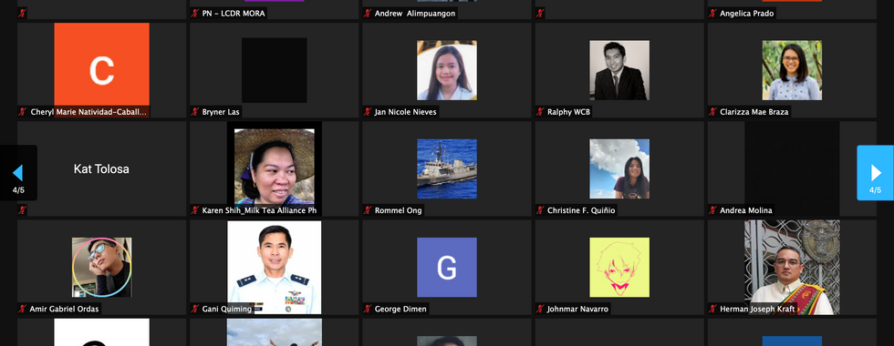894x346 pixels.
Task: Select Rommel Ong's ship photo
Action: pyautogui.click(x=447, y=169)
